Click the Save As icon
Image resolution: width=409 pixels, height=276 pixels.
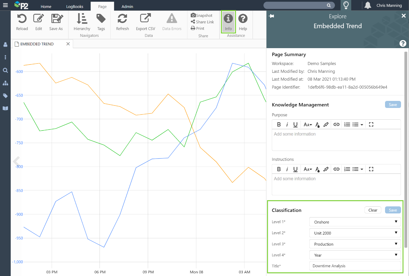point(56,19)
